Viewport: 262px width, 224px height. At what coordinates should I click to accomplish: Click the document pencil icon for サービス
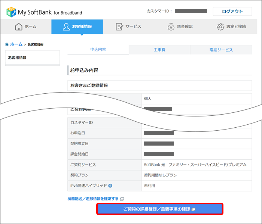(x=119, y=27)
